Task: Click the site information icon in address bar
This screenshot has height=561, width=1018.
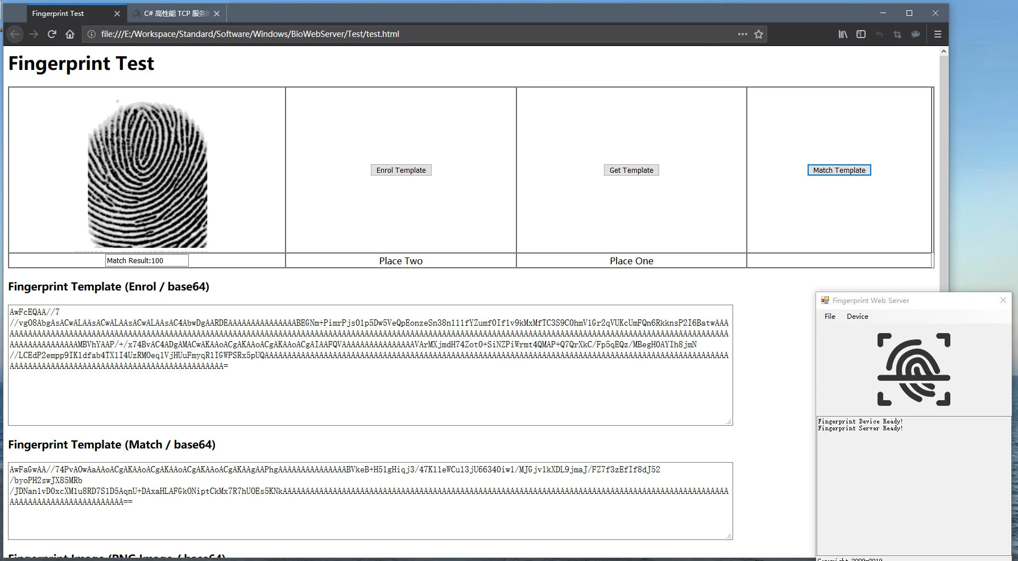Action: (x=91, y=34)
